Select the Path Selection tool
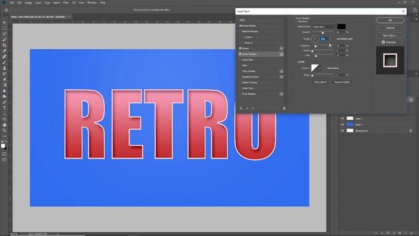 click(5, 113)
